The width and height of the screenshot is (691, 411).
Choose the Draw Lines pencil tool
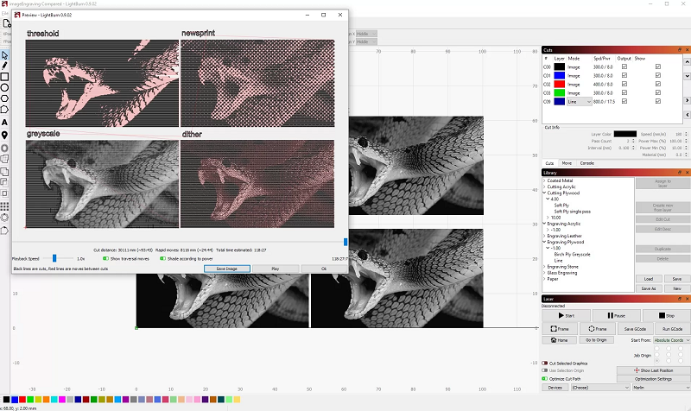click(x=5, y=65)
